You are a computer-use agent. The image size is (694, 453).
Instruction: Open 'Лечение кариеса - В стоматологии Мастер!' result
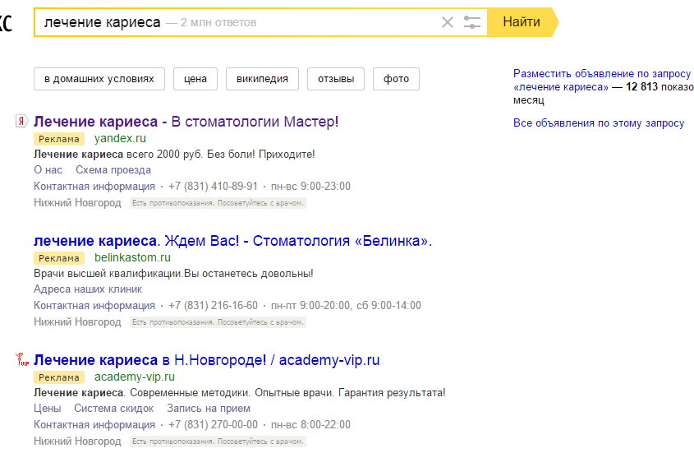coord(186,122)
